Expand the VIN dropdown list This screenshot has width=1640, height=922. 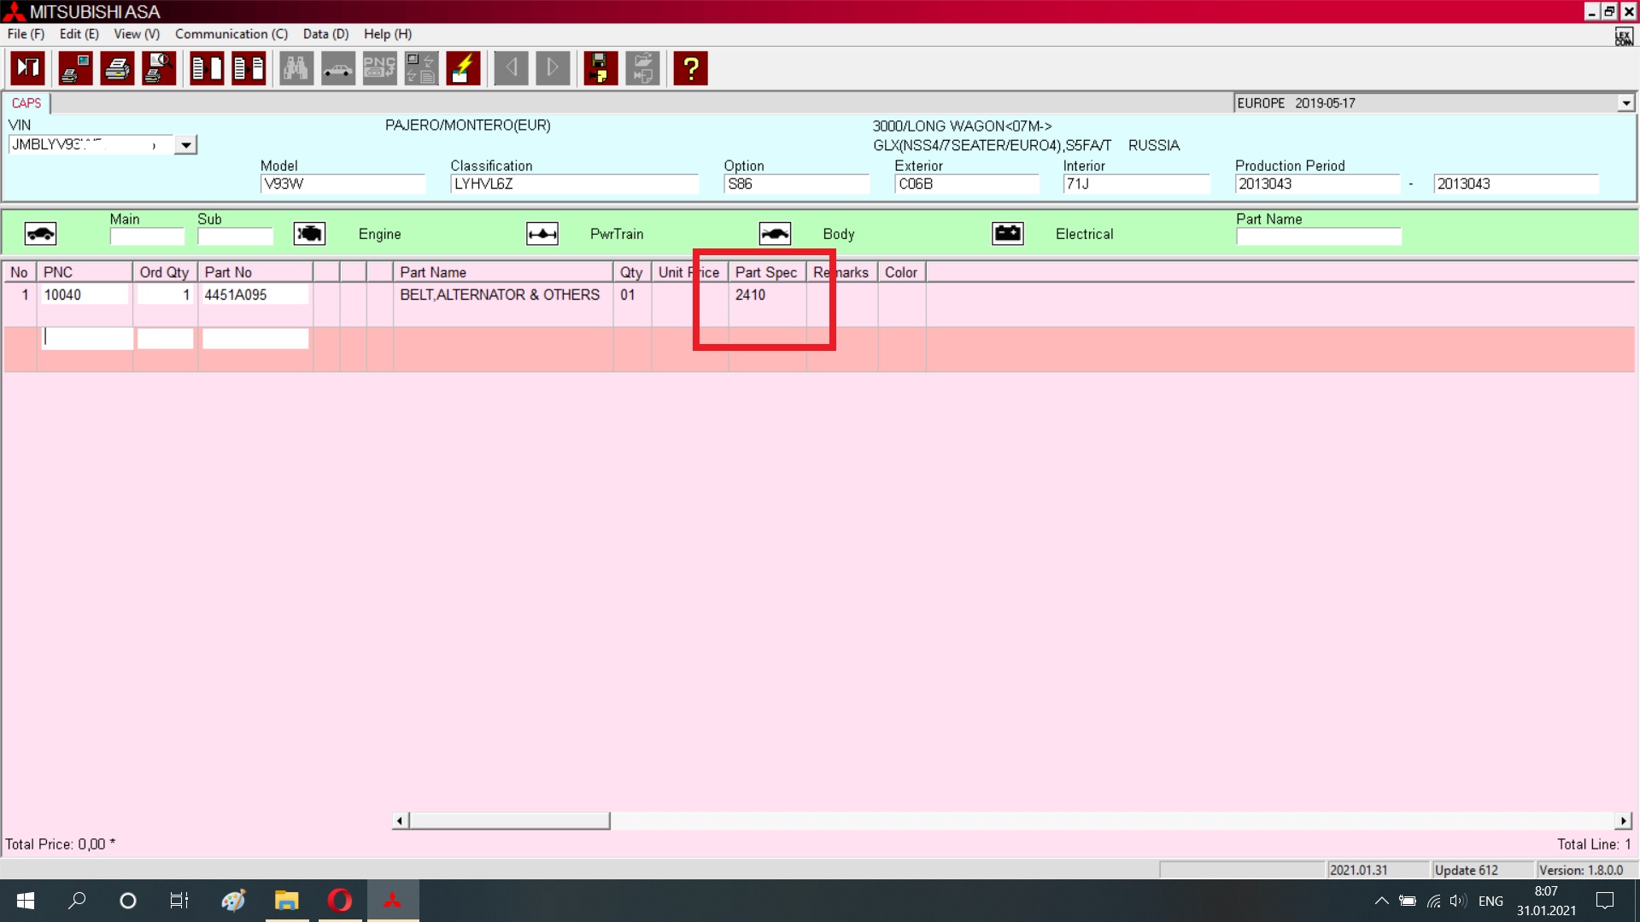click(x=185, y=145)
